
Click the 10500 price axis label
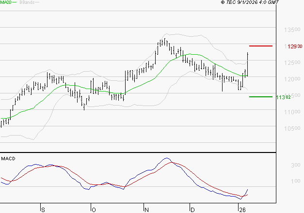click(x=292, y=128)
